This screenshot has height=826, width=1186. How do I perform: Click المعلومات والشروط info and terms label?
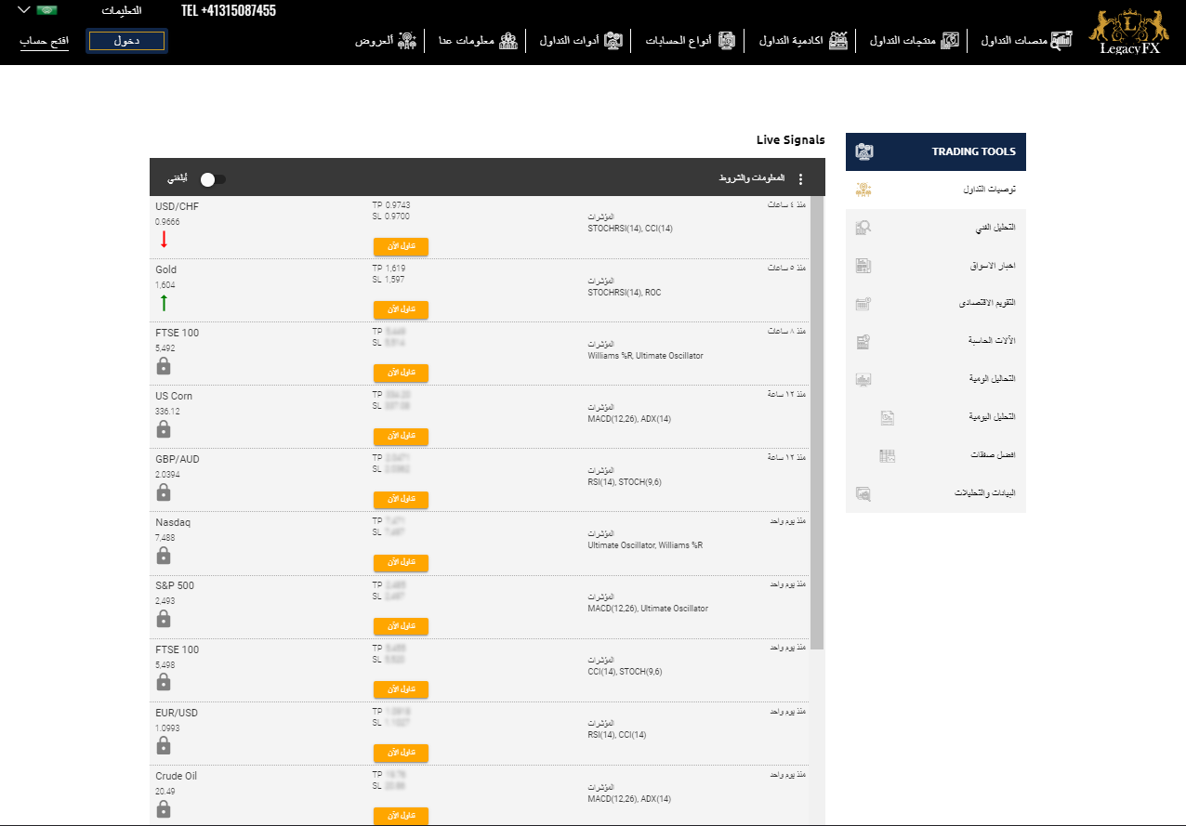coord(752,178)
